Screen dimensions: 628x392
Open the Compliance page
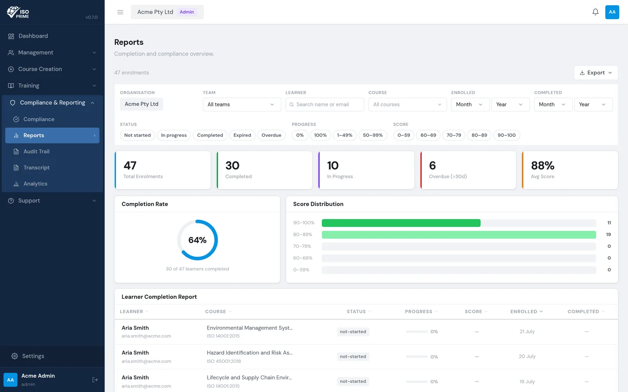tap(52, 119)
